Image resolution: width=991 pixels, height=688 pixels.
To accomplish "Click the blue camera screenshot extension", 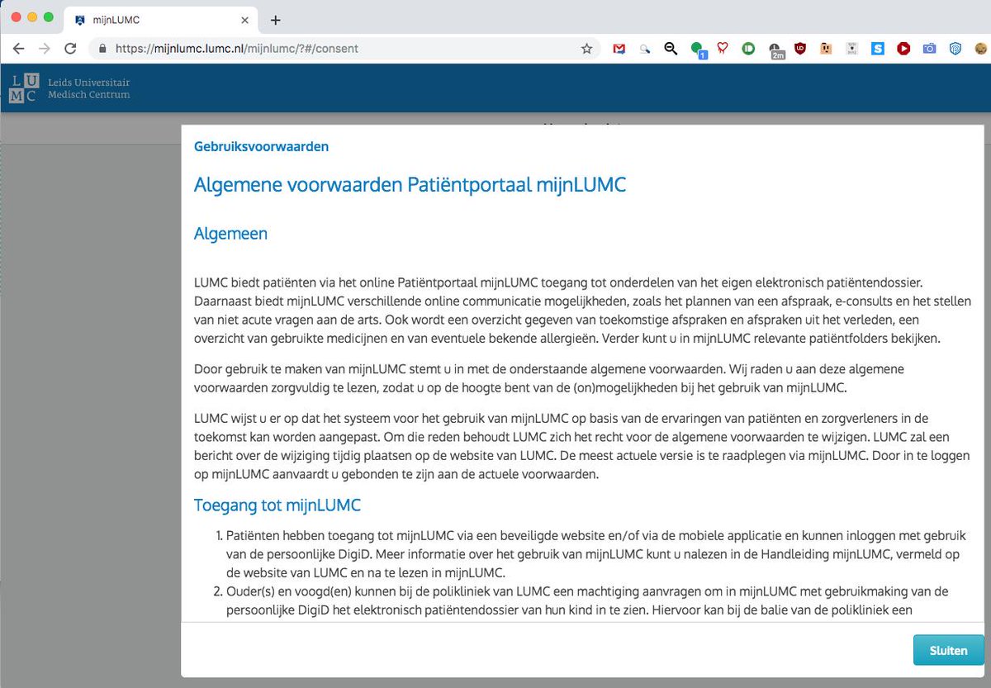I will coord(929,49).
